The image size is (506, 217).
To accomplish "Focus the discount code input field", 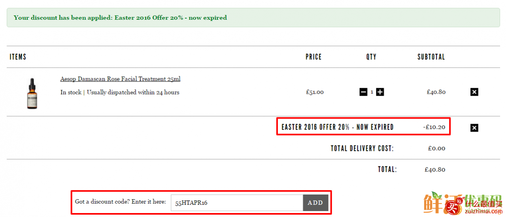I will pyautogui.click(x=237, y=203).
